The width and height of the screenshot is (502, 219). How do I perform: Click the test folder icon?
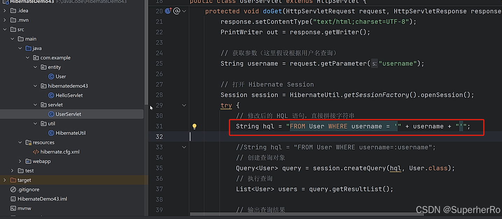tap(21, 171)
